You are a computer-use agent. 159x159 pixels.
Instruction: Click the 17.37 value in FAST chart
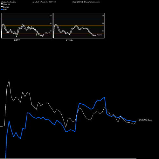coord(47,33)
